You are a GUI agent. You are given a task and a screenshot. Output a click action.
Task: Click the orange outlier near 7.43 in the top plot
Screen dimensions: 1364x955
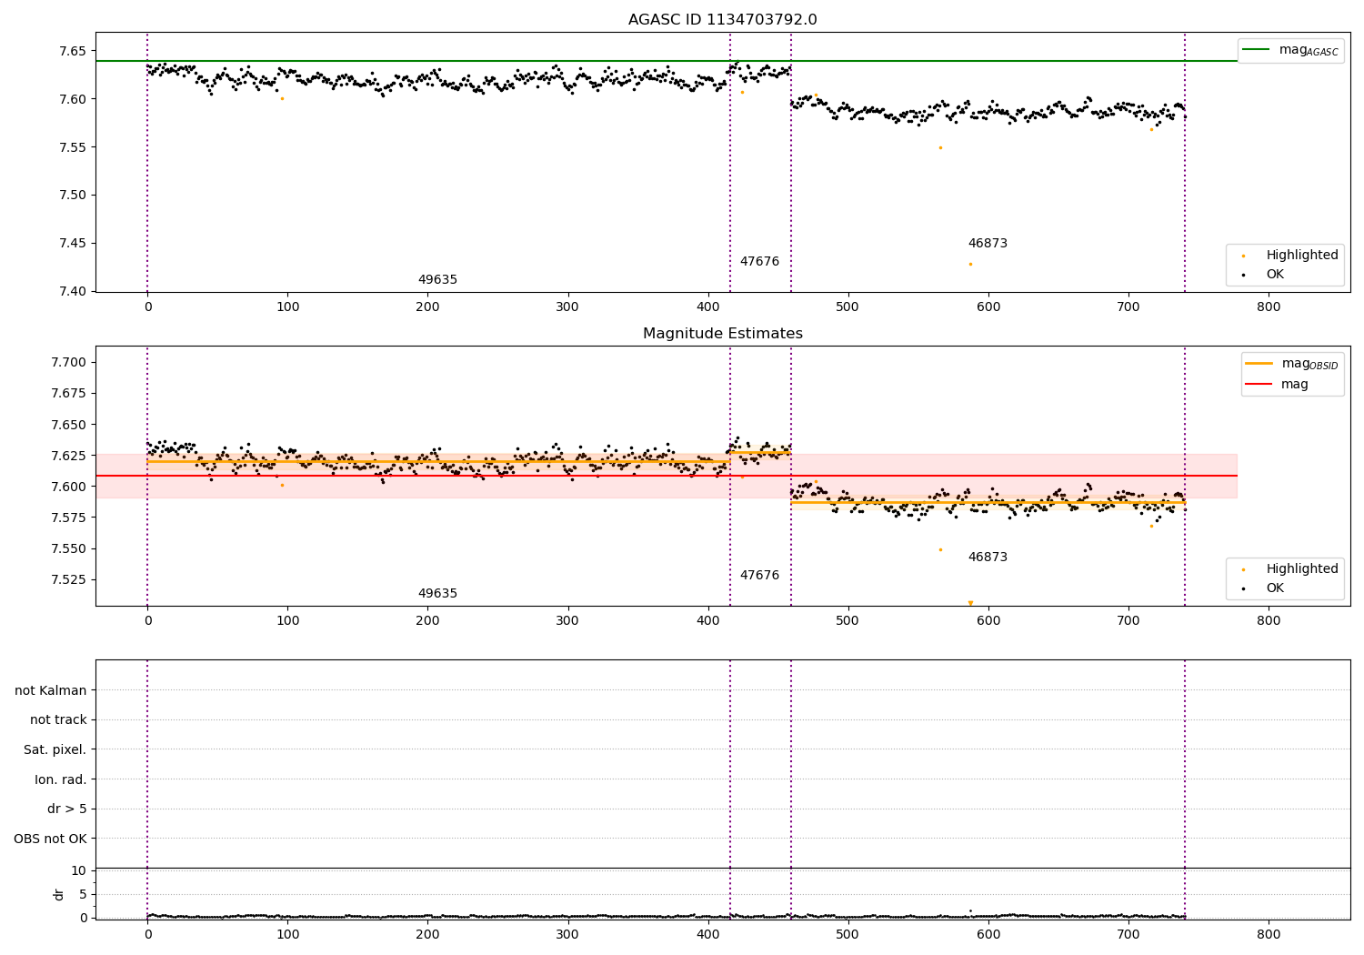[x=970, y=264]
